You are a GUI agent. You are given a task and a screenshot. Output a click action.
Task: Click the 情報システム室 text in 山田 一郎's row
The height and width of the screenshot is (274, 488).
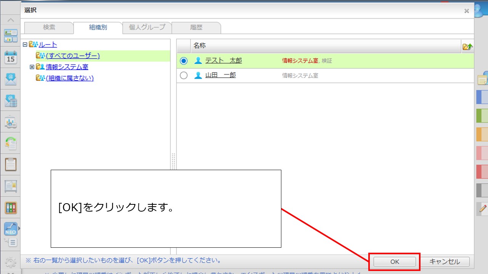coord(300,75)
